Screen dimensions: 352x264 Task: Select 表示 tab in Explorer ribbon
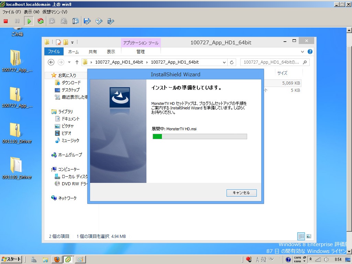111,52
